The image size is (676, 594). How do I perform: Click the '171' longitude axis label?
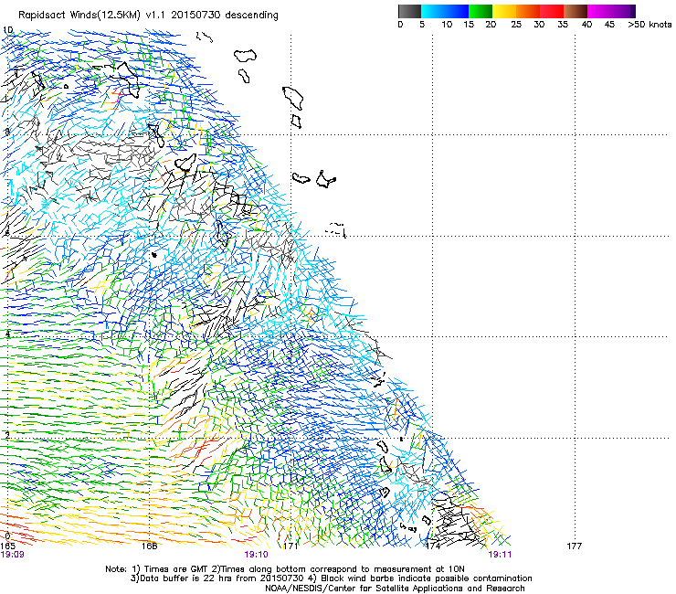[x=290, y=546]
